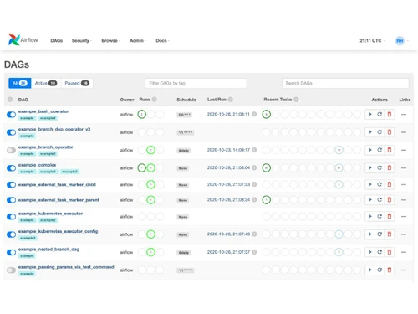The width and height of the screenshot is (418, 314).
Task: Delete example_external_task_marker_parent DAG
Action: pos(390,199)
